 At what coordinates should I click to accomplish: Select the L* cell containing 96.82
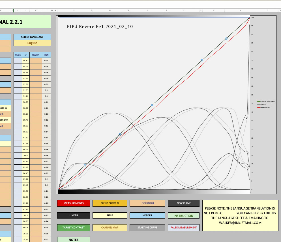(26, 61)
